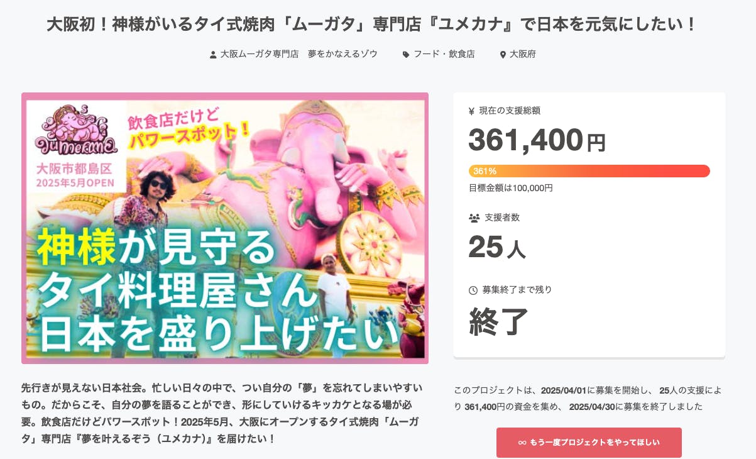Image resolution: width=756 pixels, height=459 pixels.
Task: Click the 終了 status text
Action: click(x=498, y=321)
